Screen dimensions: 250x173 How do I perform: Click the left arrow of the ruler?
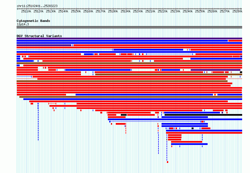tap(17, 9)
